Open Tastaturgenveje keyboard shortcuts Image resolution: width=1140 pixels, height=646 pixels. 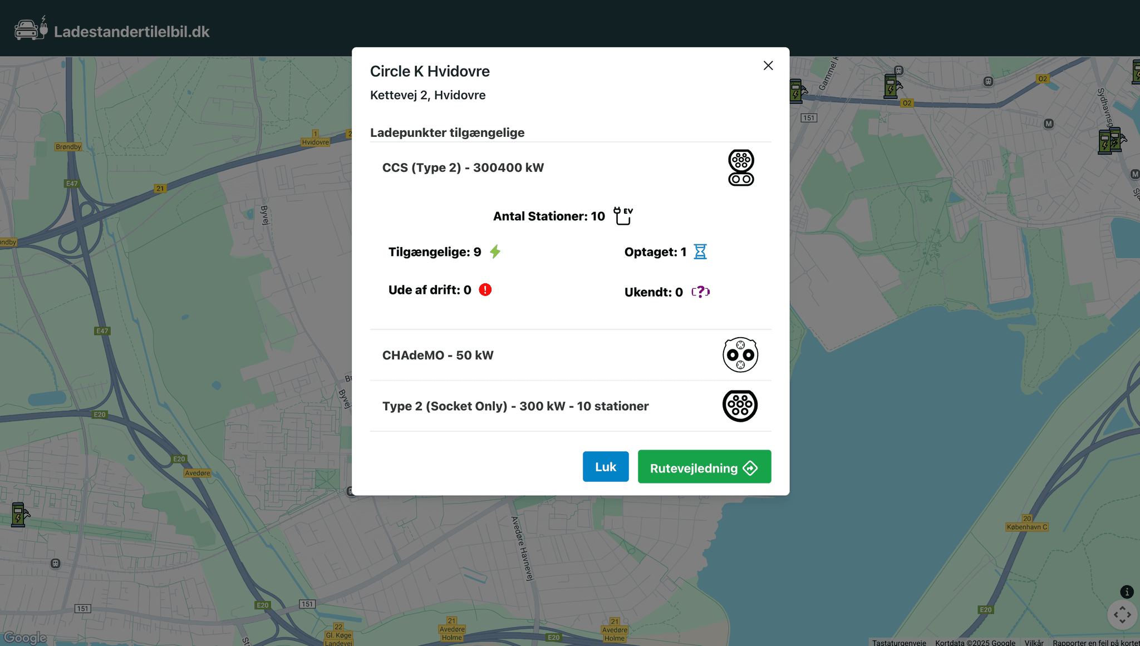899,642
